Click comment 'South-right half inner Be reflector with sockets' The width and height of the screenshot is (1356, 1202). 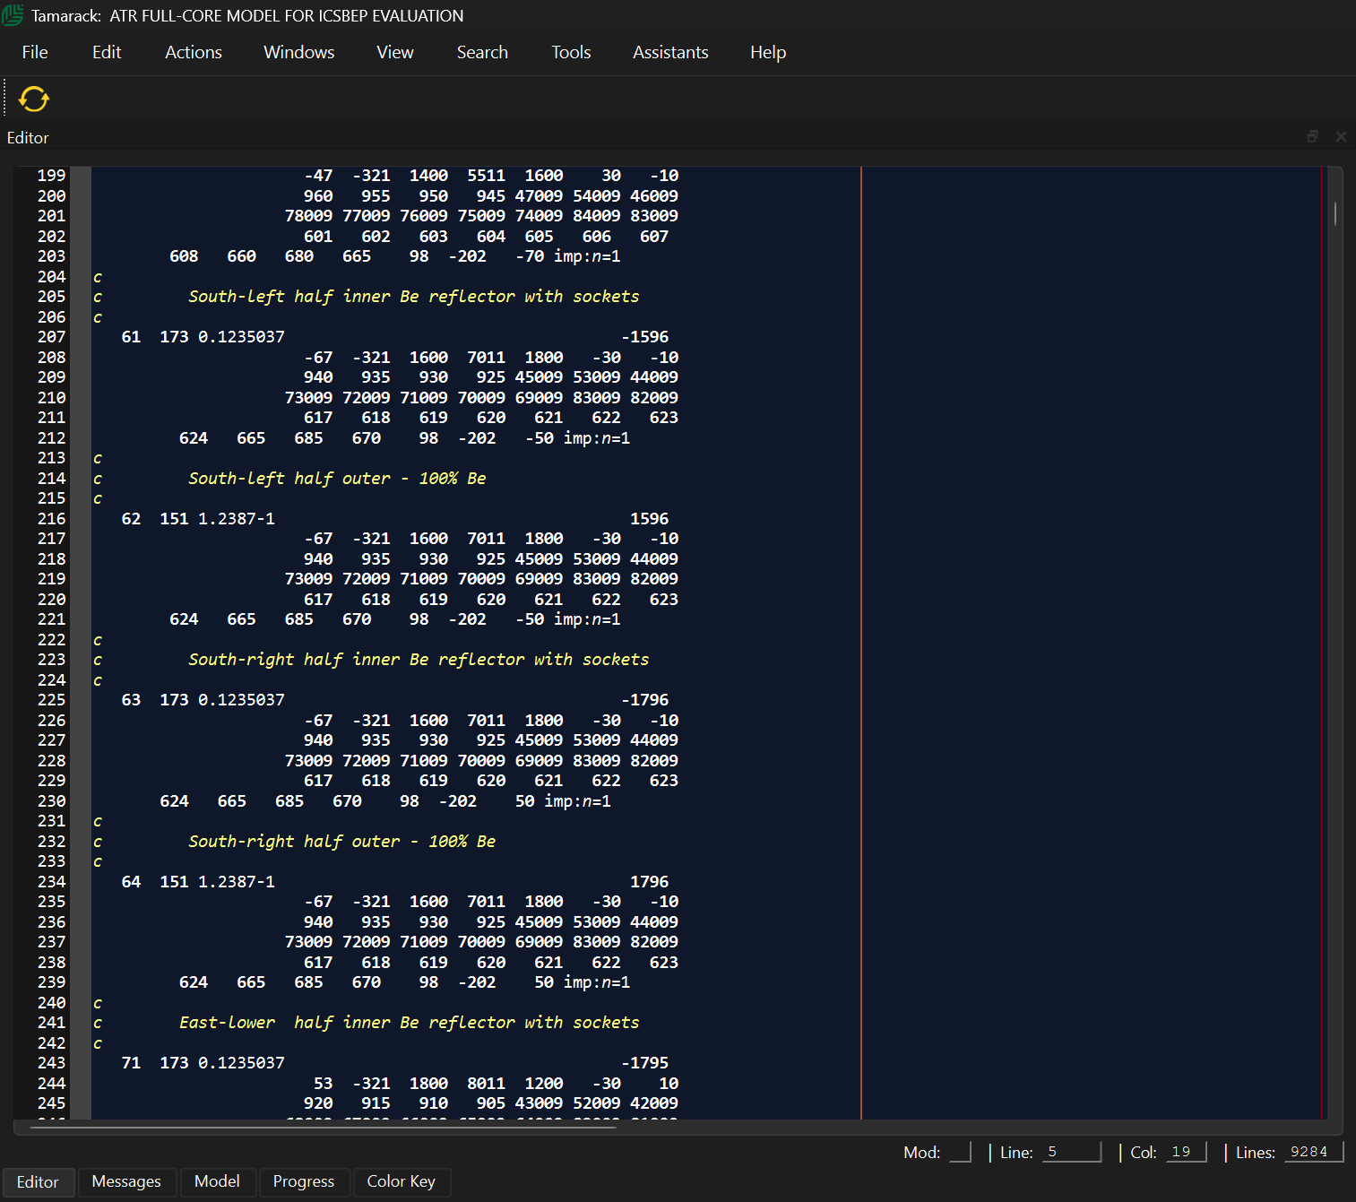(x=419, y=660)
